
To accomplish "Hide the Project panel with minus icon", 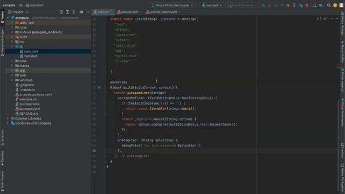I will pyautogui.click(x=87, y=12).
